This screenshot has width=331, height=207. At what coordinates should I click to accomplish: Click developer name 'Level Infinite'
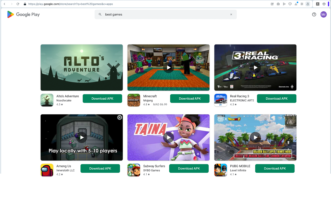click(x=238, y=170)
